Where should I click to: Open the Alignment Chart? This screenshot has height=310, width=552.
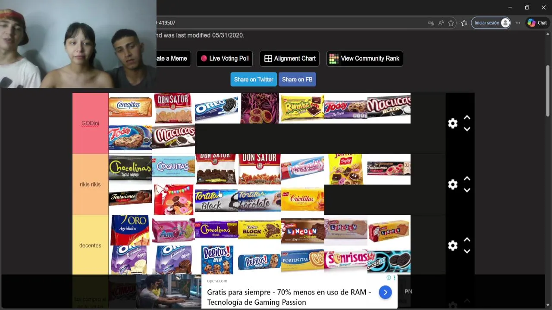click(x=289, y=59)
